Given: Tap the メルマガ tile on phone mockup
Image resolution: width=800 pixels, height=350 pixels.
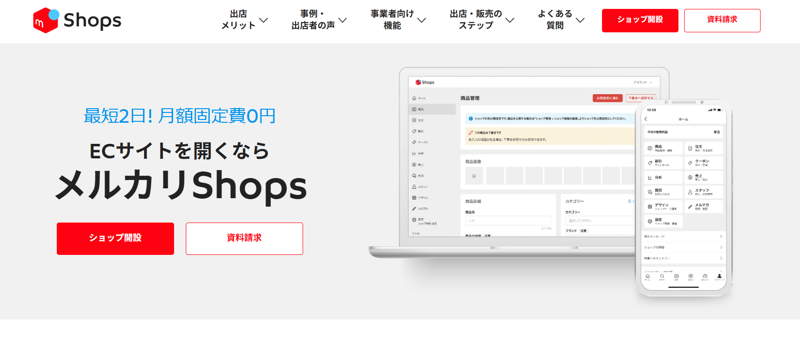Looking at the screenshot, I should [x=704, y=207].
